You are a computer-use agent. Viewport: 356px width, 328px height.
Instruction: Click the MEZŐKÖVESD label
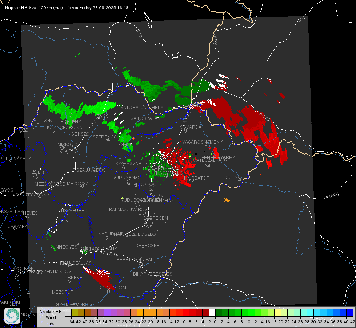pyautogui.click(x=50, y=184)
